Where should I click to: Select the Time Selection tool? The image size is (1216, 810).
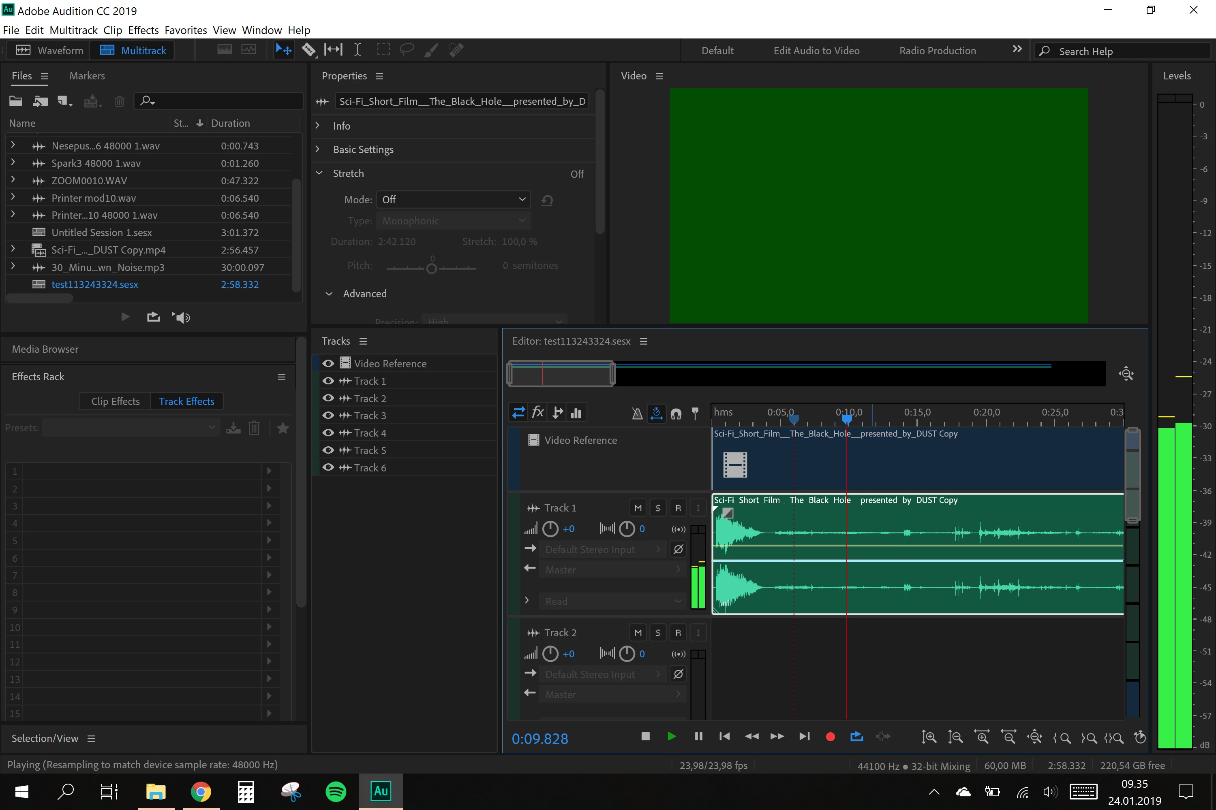click(x=357, y=49)
